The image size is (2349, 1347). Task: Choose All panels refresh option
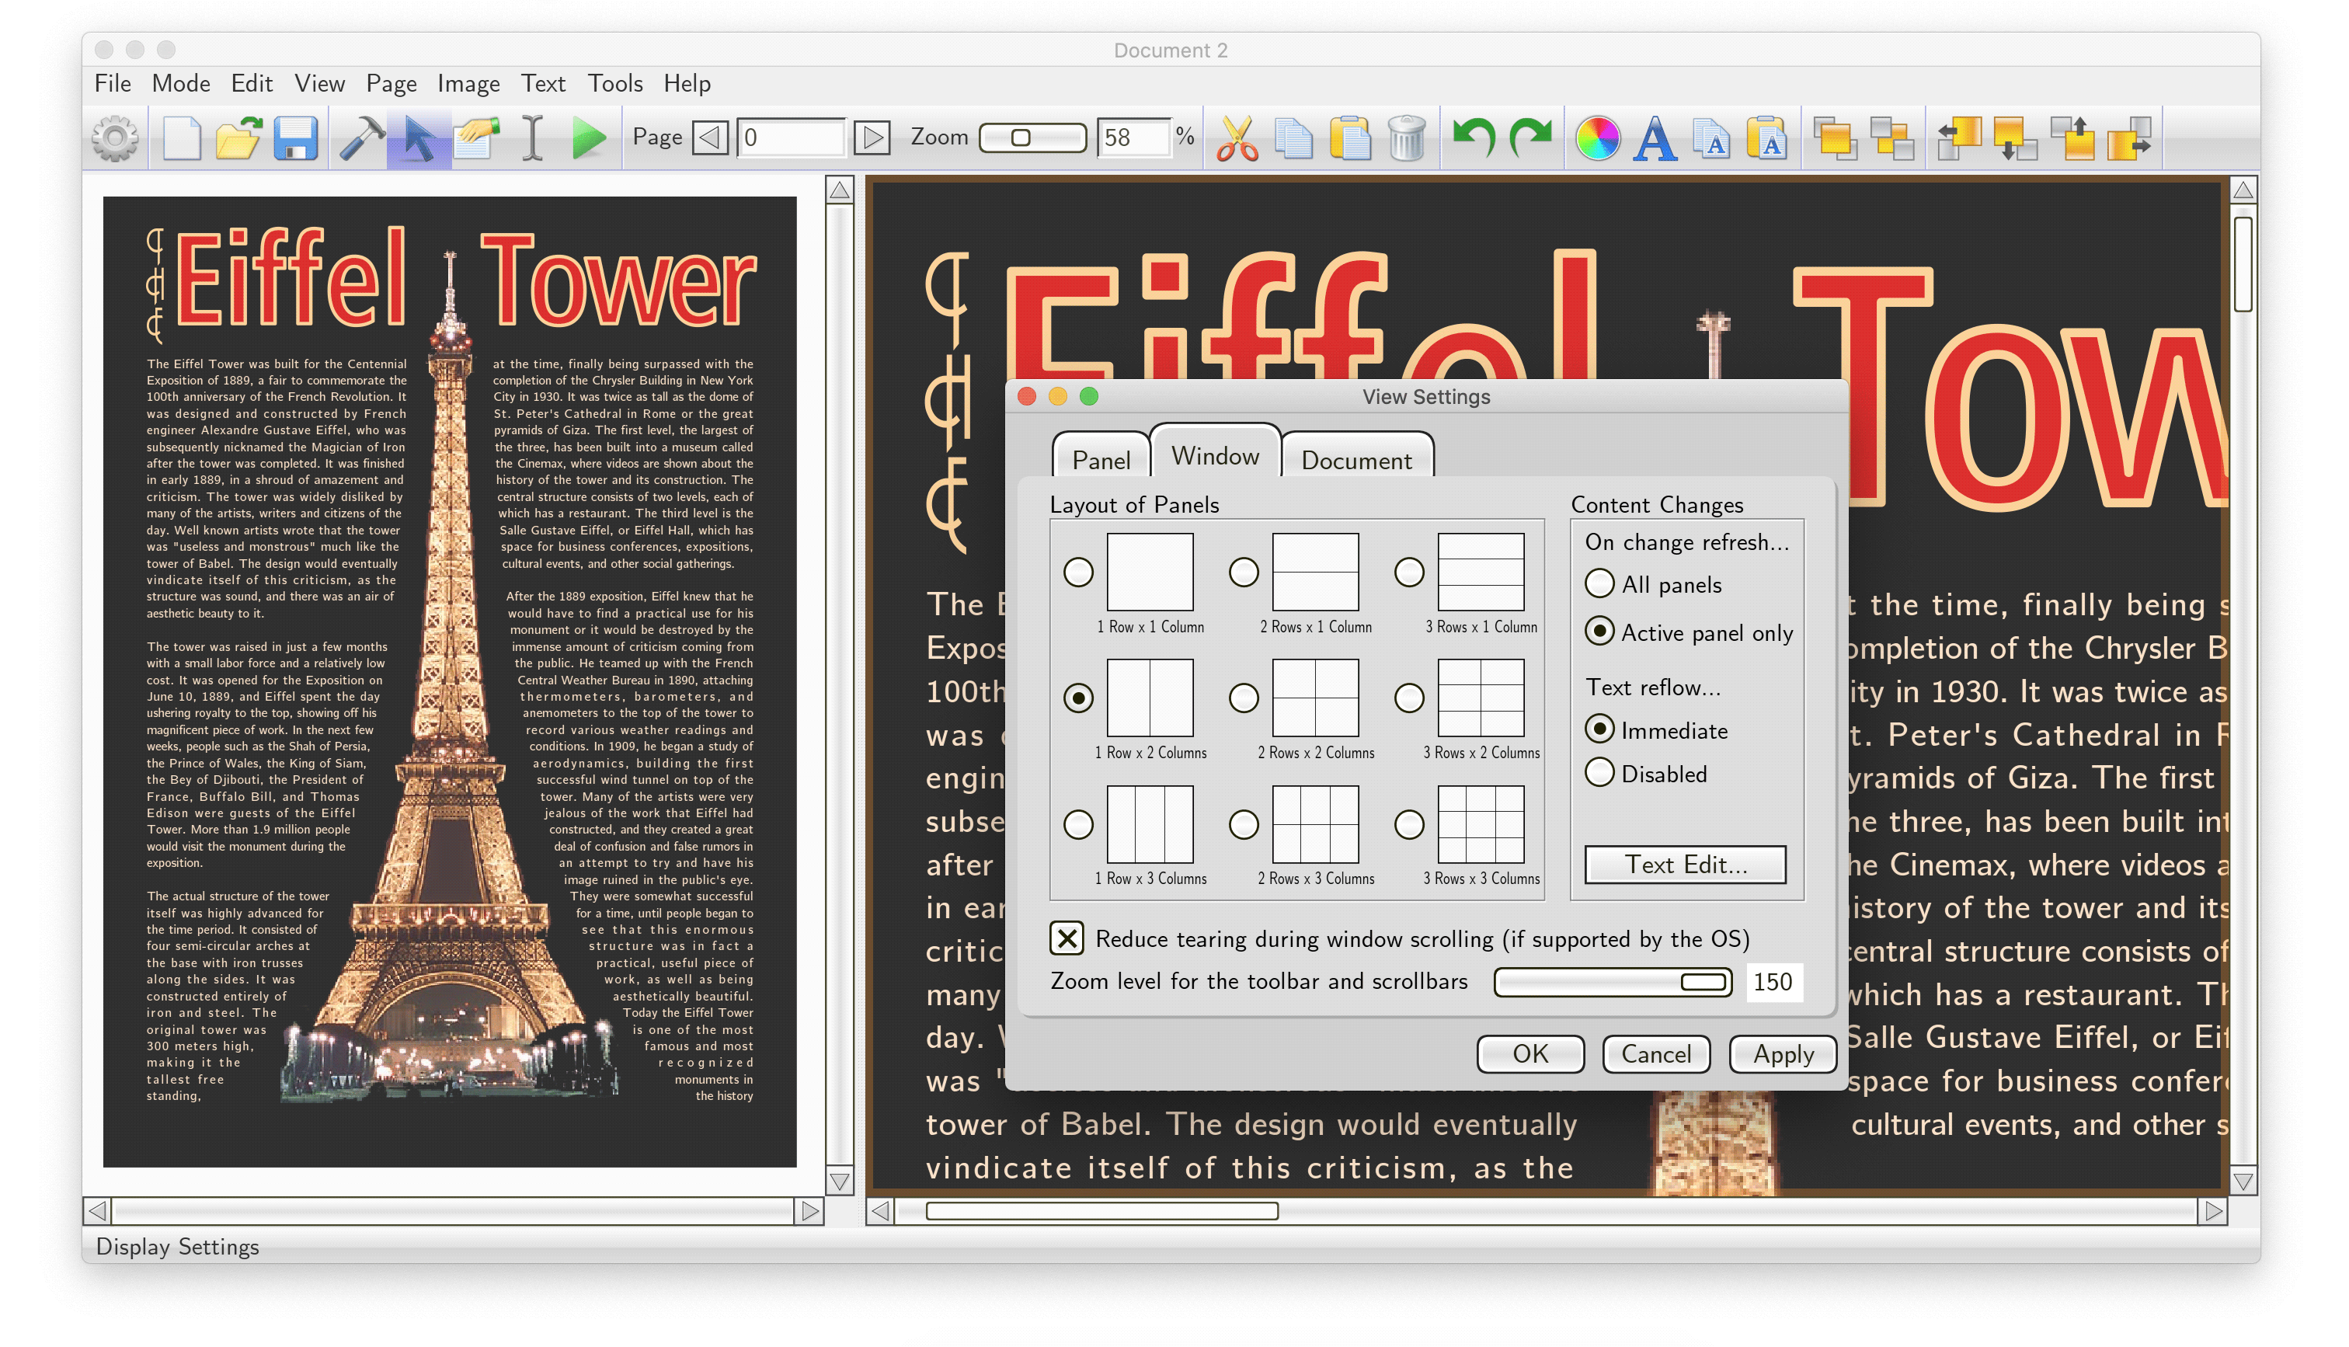click(1600, 583)
